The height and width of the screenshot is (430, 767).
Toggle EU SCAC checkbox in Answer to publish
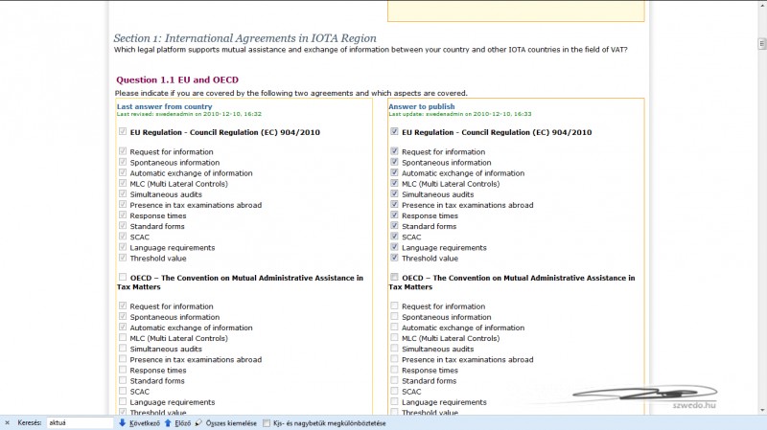point(395,237)
